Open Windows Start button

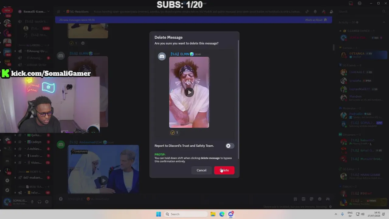159,214
